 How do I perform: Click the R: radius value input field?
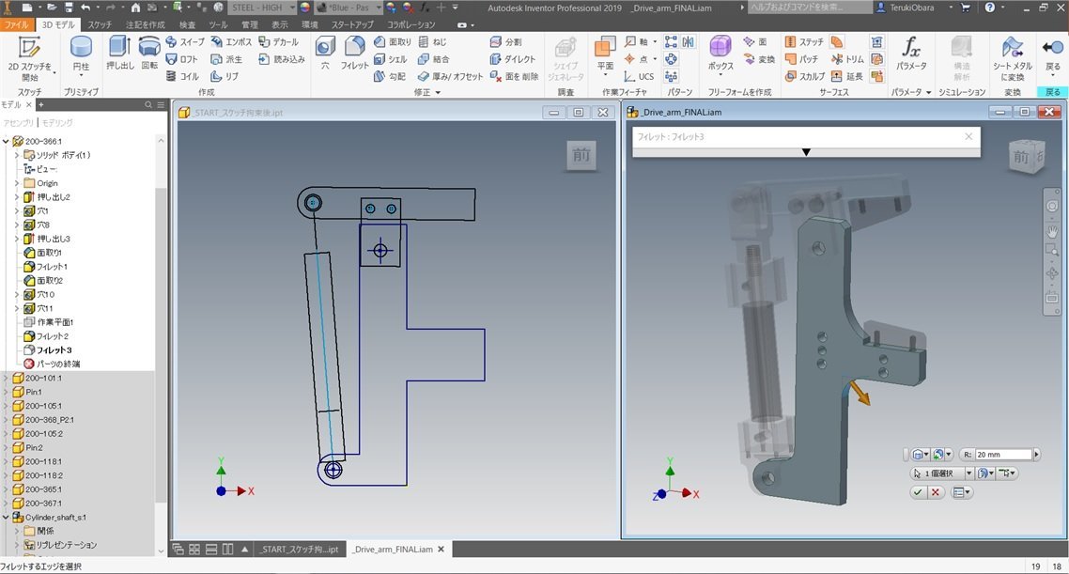[x=1003, y=454]
